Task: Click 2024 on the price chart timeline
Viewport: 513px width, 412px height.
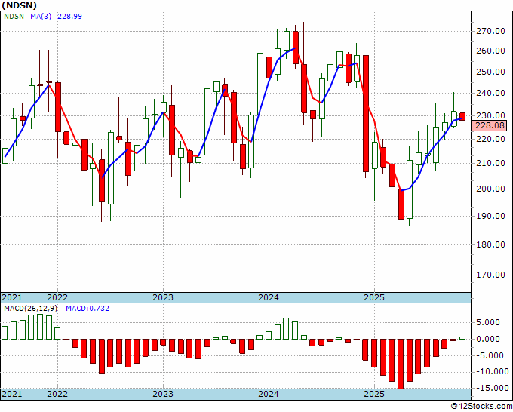Action: [269, 297]
